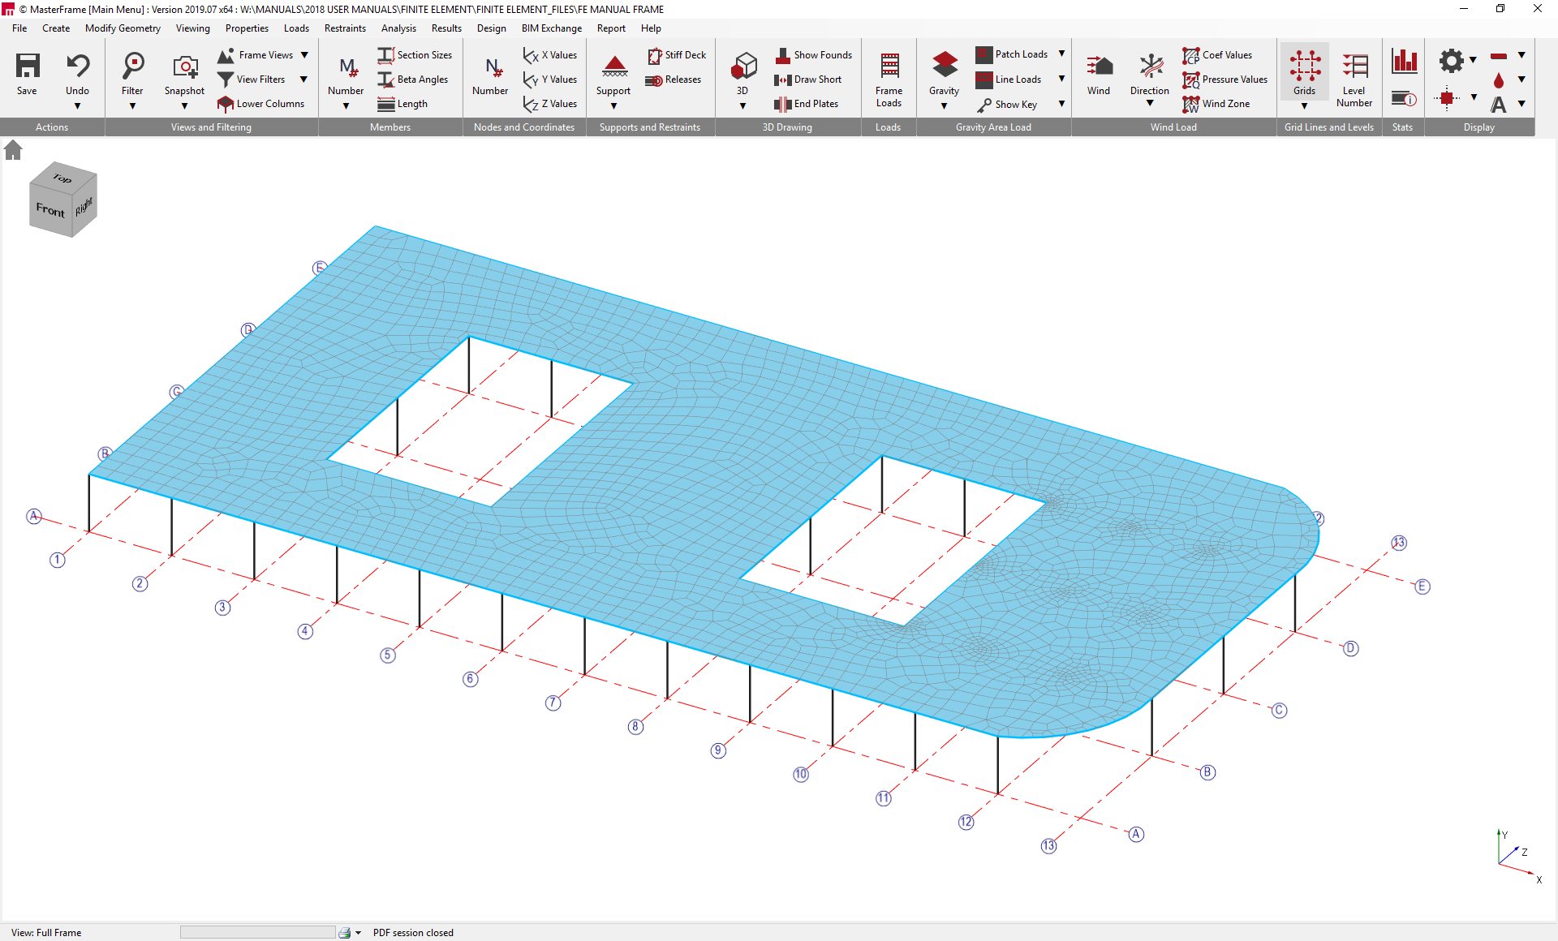Screen dimensions: 1558x941
Task: Click the Lower Columns button
Action: (261, 104)
